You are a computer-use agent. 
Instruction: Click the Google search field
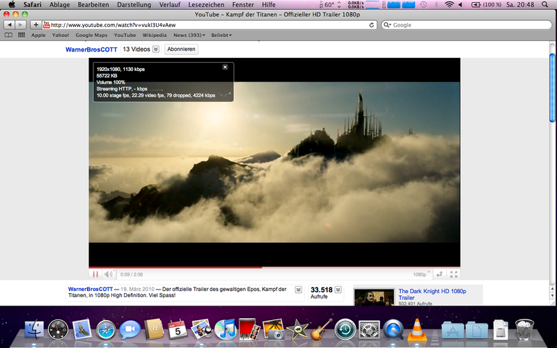pyautogui.click(x=466, y=25)
